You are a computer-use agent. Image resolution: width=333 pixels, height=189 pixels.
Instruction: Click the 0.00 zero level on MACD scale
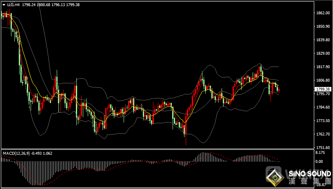click(x=320, y=161)
